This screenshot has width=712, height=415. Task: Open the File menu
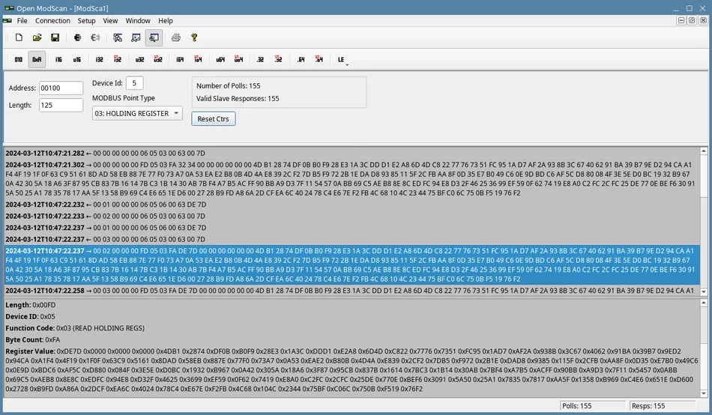(x=22, y=21)
